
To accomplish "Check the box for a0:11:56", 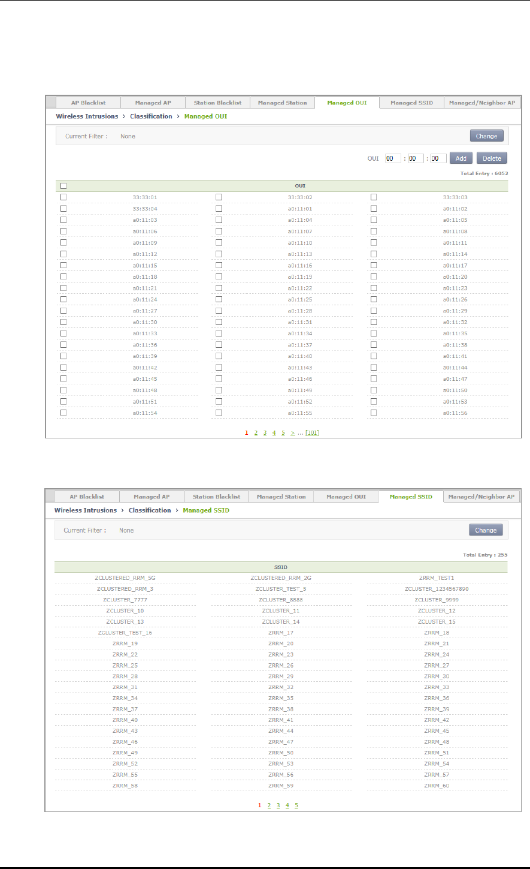I will click(374, 413).
